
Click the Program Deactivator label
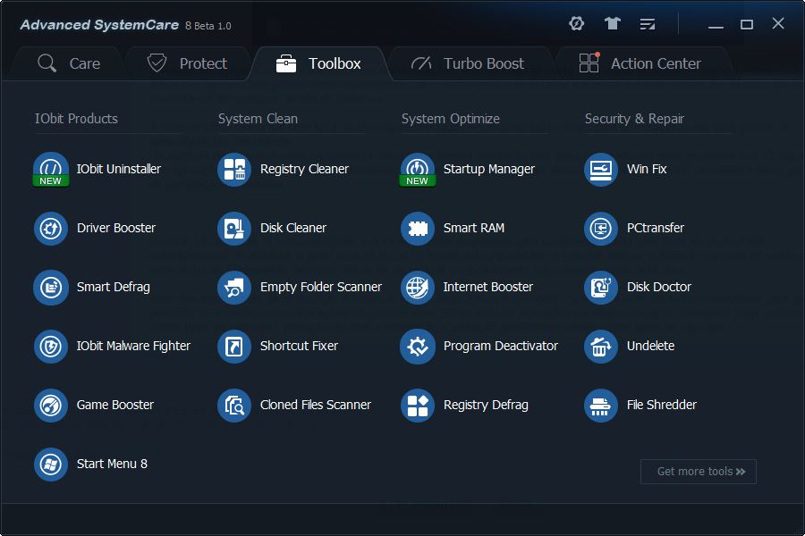[x=500, y=347]
